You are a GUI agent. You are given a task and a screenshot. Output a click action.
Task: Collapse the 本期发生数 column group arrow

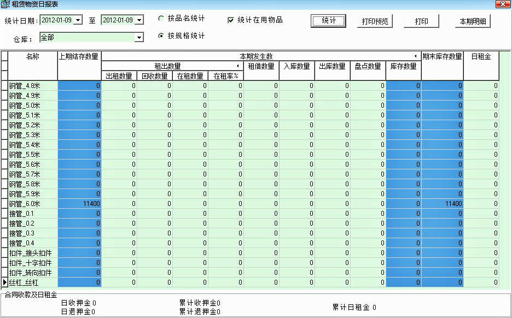click(x=415, y=56)
